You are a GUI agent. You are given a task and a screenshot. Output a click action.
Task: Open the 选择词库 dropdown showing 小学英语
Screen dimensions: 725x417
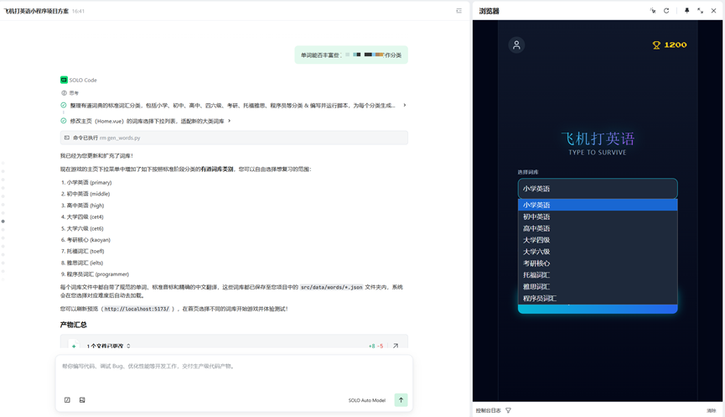[x=597, y=189]
